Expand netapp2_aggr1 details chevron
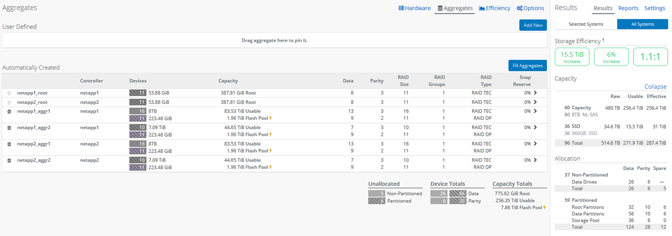 [535, 144]
